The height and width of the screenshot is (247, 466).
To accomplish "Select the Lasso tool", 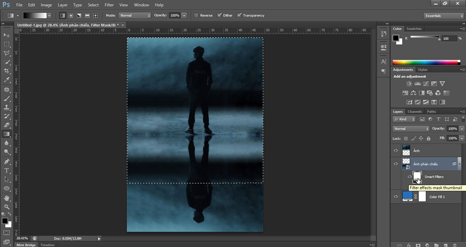I will click(6, 53).
